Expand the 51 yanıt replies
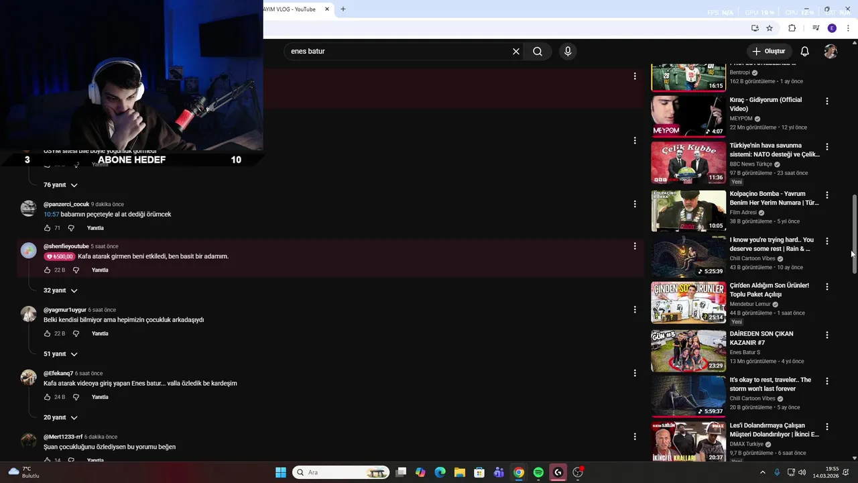858x483 pixels. [60, 354]
